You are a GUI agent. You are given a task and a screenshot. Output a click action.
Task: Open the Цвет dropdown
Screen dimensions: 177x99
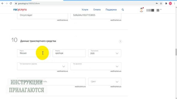coord(105,82)
